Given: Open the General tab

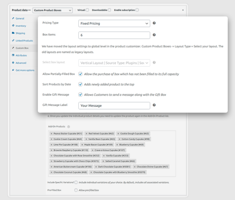Looking at the screenshot, I should (x=20, y=19).
